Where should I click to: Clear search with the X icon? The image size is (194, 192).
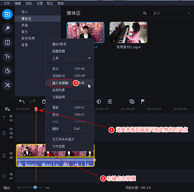point(189,13)
